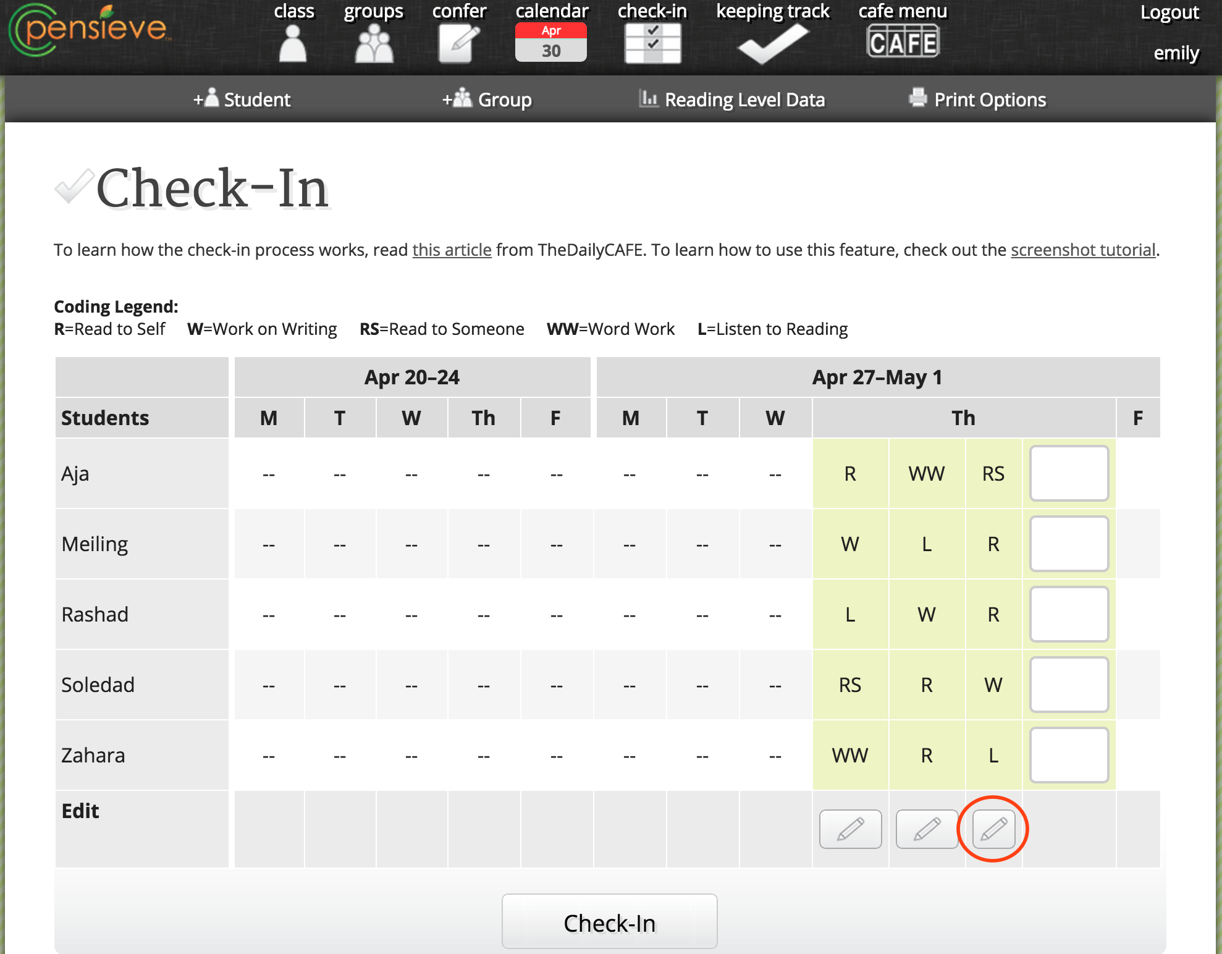
Task: Open the class section icon
Action: pos(293,44)
